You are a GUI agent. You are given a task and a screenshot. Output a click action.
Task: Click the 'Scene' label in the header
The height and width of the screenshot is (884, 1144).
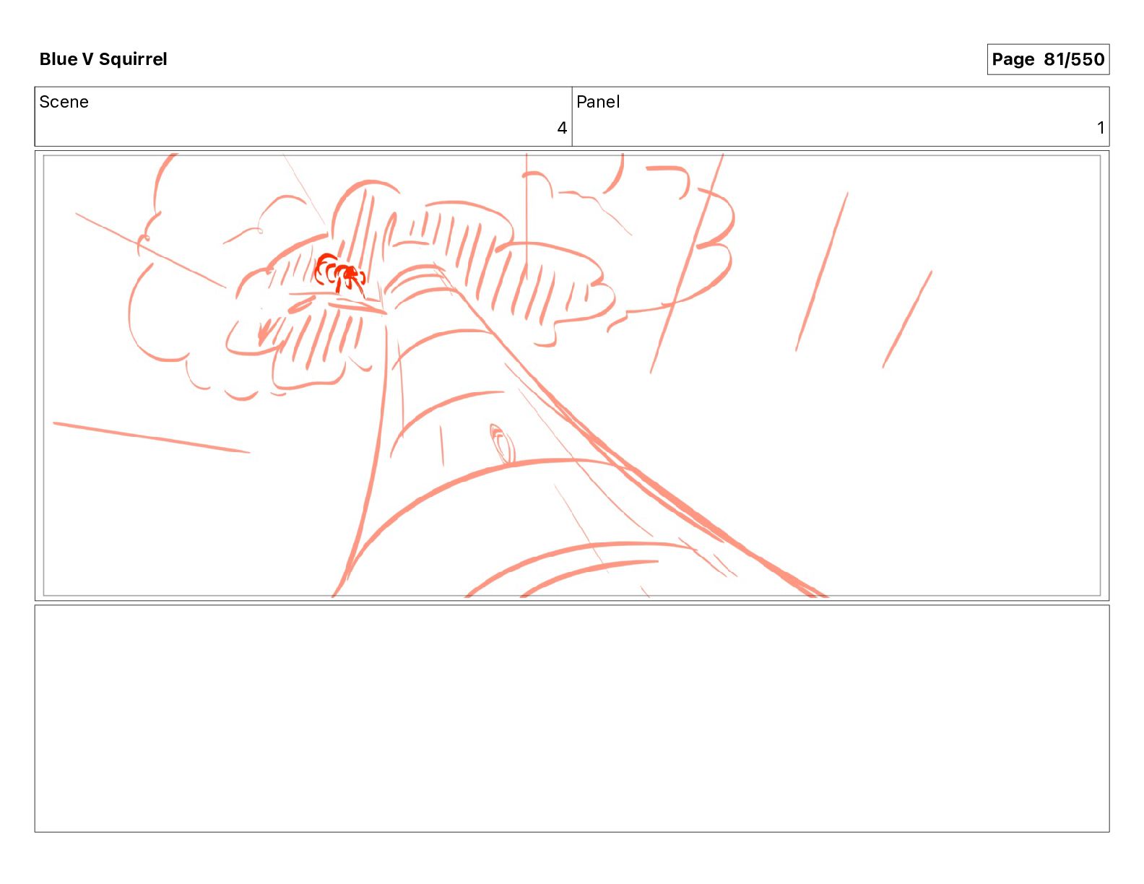pyautogui.click(x=64, y=102)
